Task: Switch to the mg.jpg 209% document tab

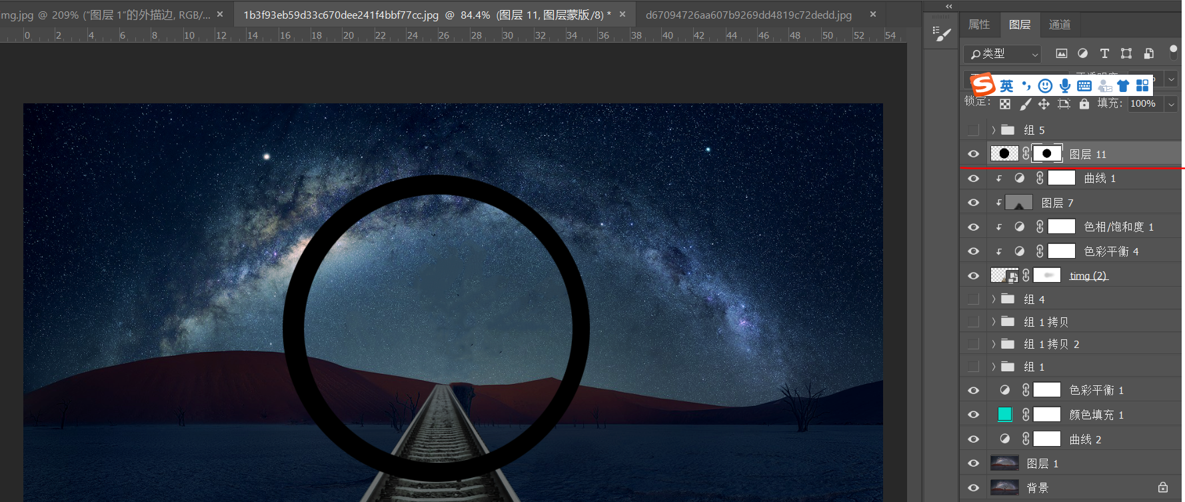Action: point(107,15)
